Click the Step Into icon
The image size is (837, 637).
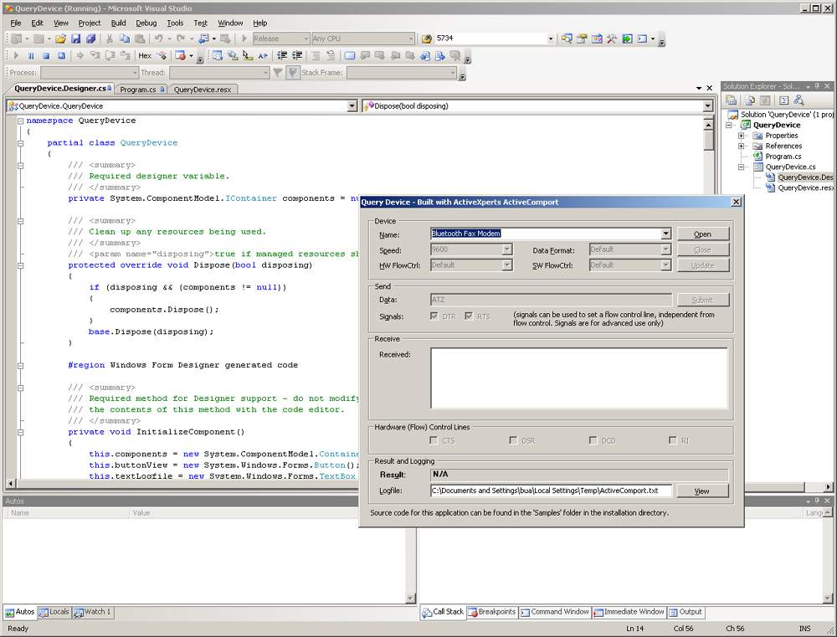pyautogui.click(x=95, y=55)
